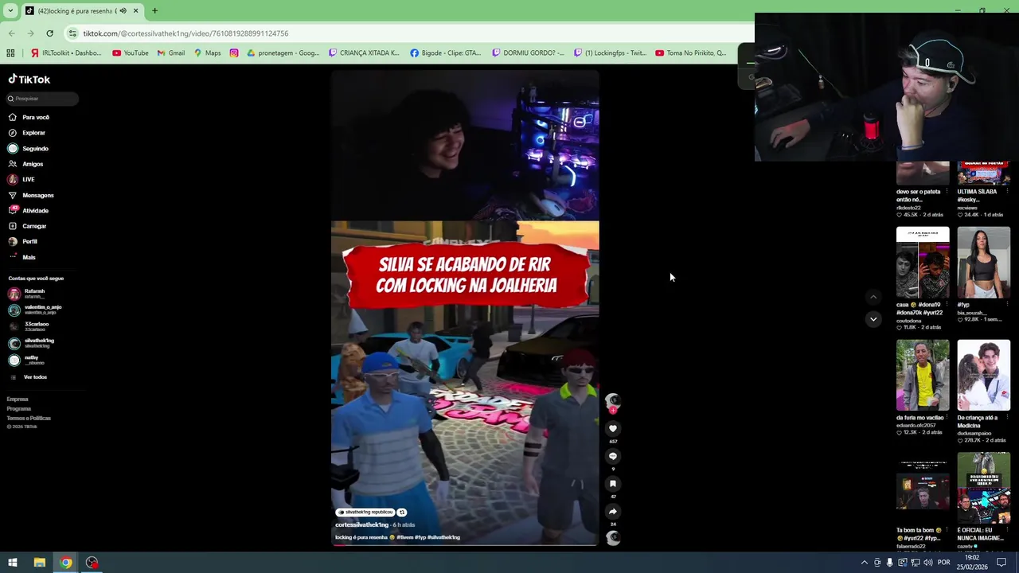This screenshot has width=1019, height=573.
Task: Go to the Para você feed
Action: pyautogui.click(x=29, y=117)
